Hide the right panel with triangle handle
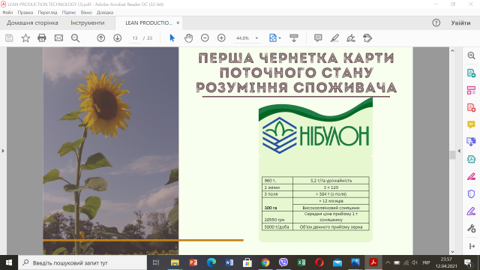Viewport: 480px width, 270px height. coord(459,151)
